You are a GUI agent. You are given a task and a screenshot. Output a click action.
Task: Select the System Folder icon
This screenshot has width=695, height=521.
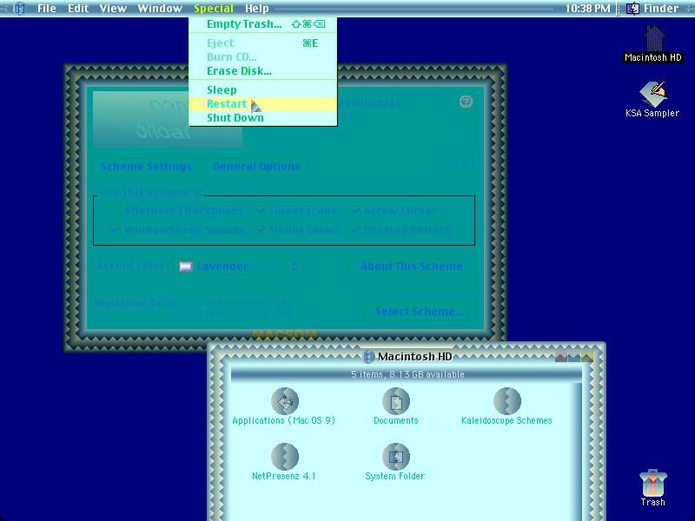[396, 457]
